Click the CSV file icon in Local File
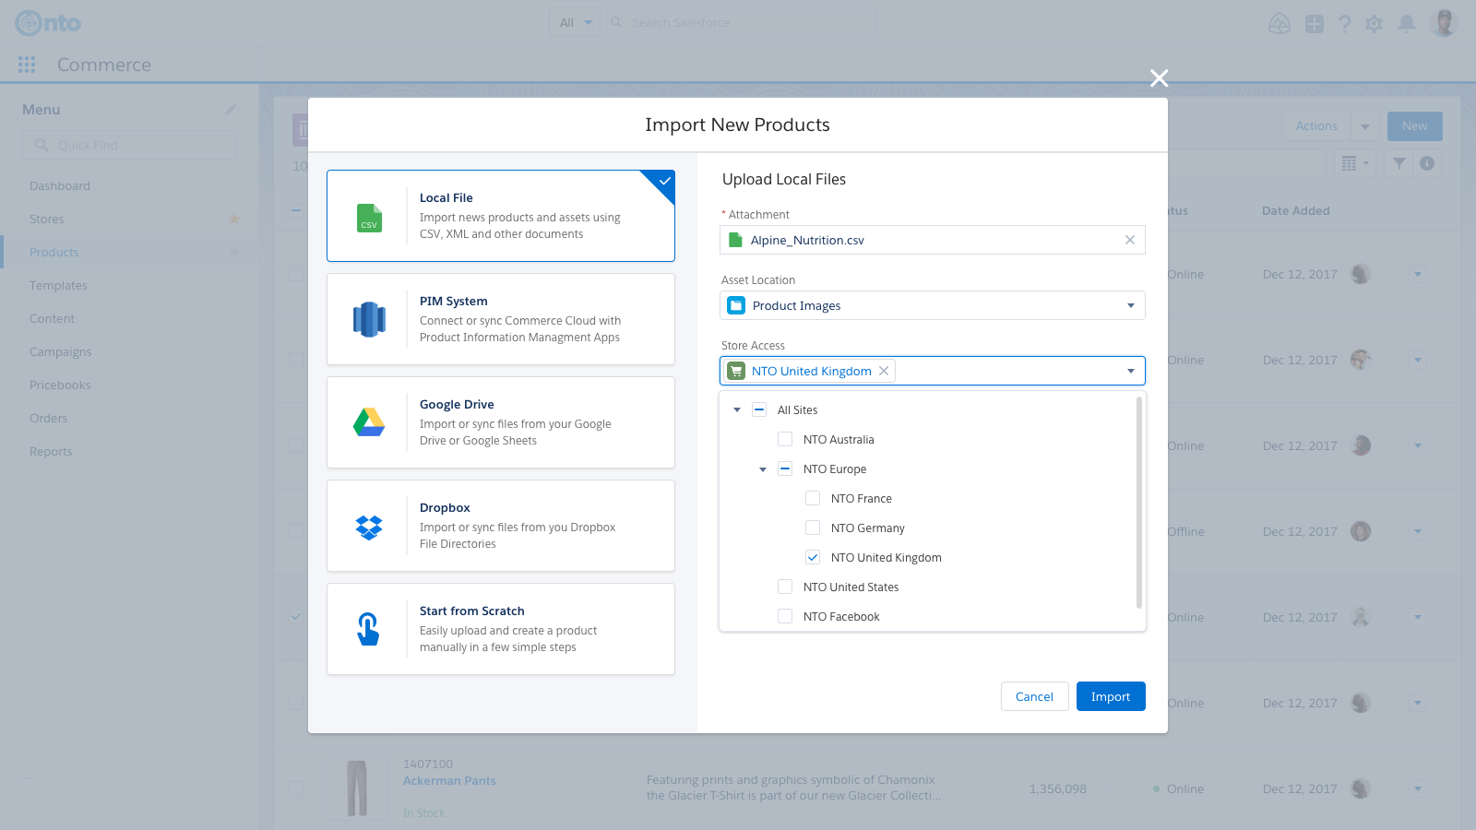 click(369, 218)
